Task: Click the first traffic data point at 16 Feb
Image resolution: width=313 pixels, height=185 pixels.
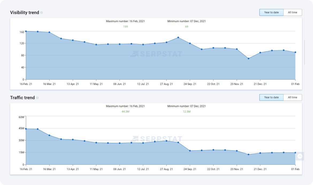Action: point(26,129)
